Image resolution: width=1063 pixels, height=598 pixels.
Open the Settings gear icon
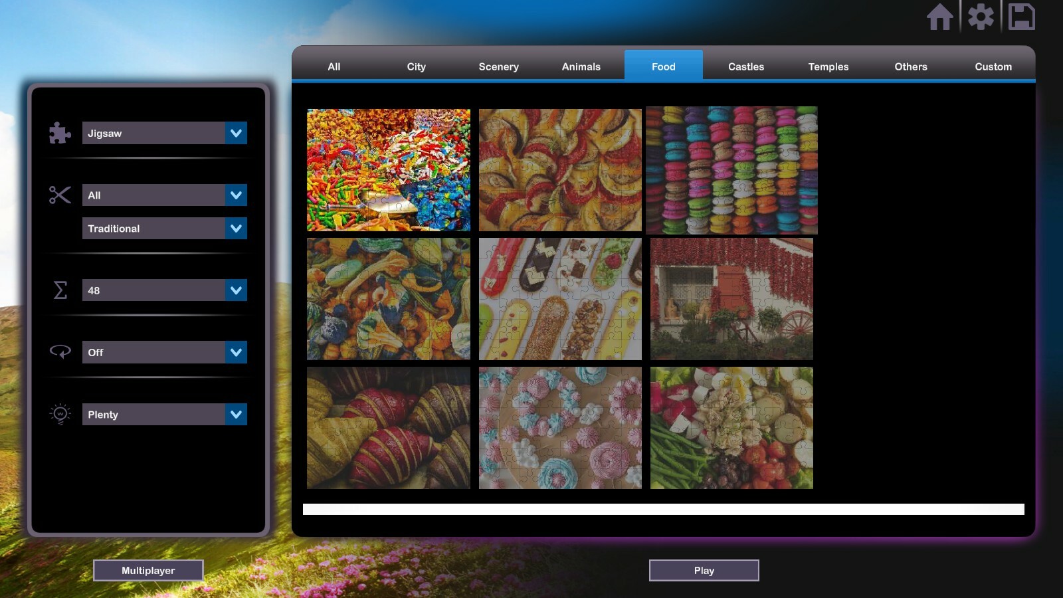(x=981, y=18)
